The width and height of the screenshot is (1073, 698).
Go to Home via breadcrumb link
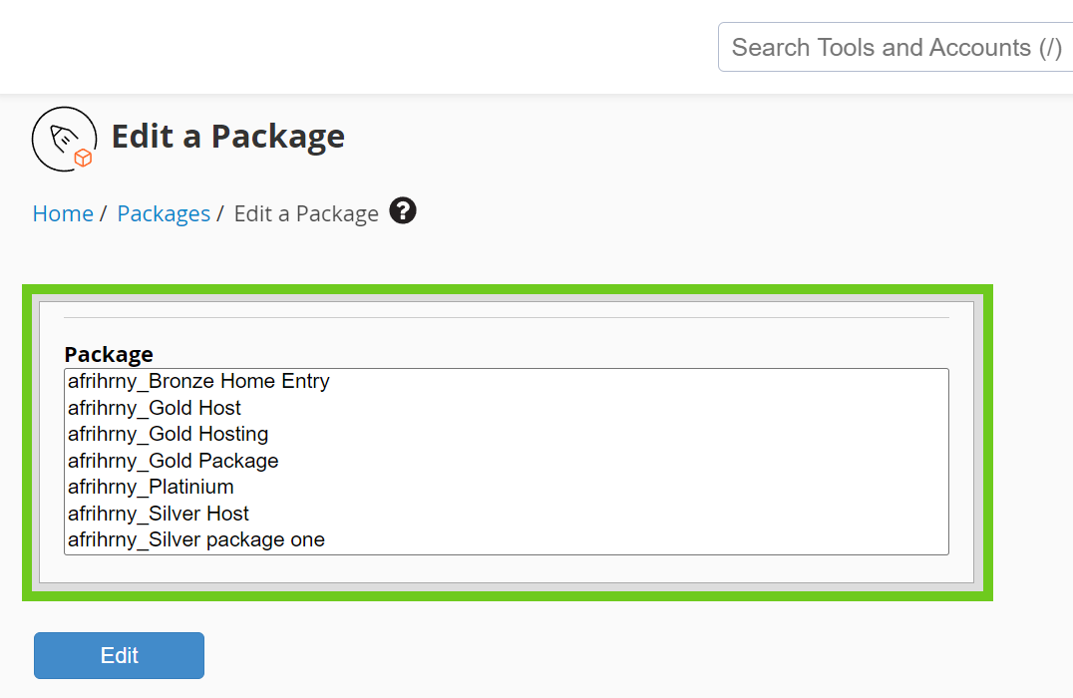click(x=63, y=213)
